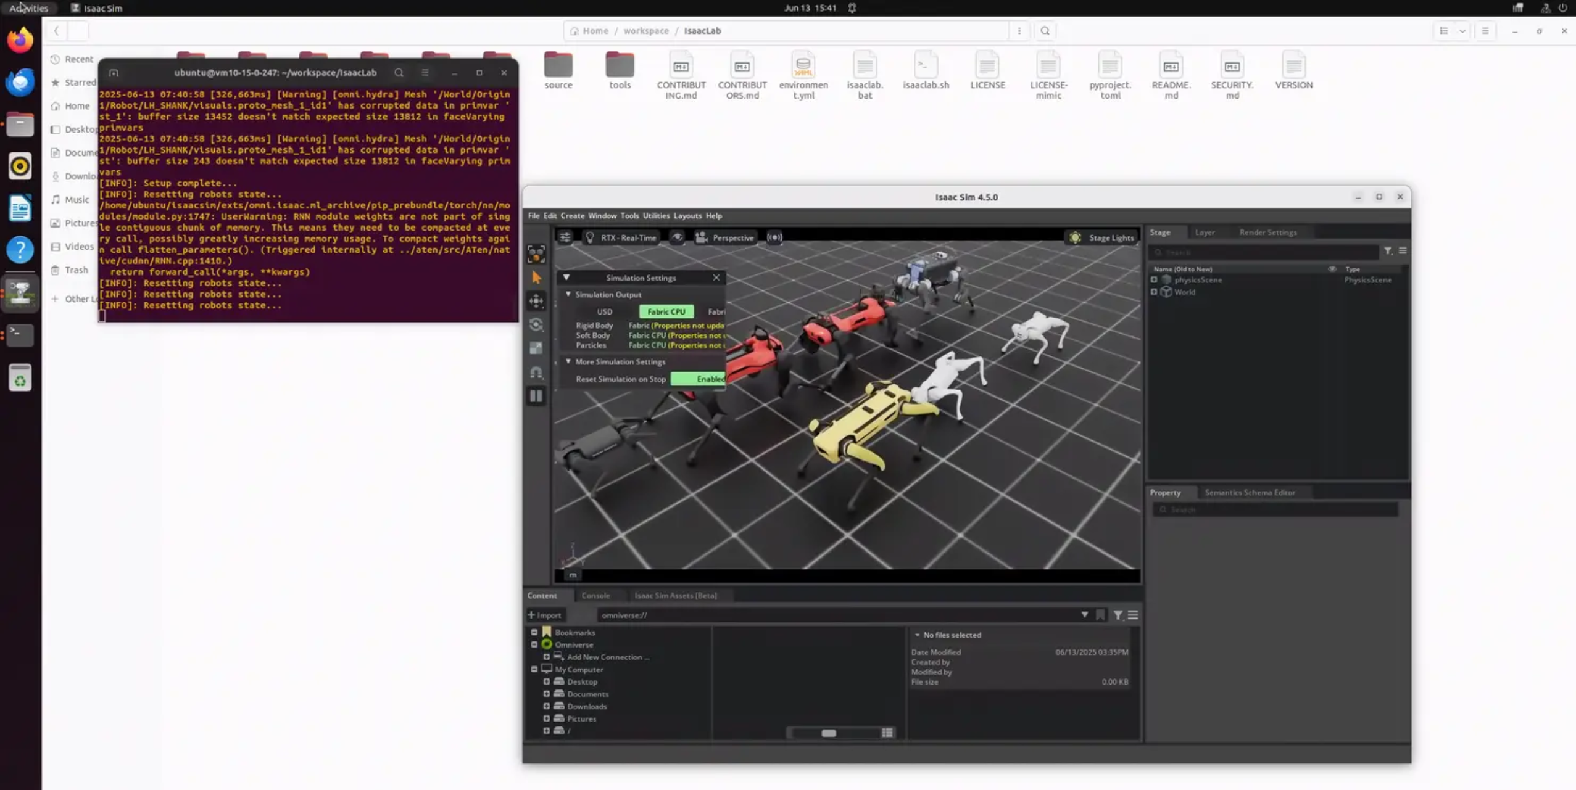The height and width of the screenshot is (790, 1576).
Task: Pick the Scale tool icon
Action: click(x=536, y=348)
